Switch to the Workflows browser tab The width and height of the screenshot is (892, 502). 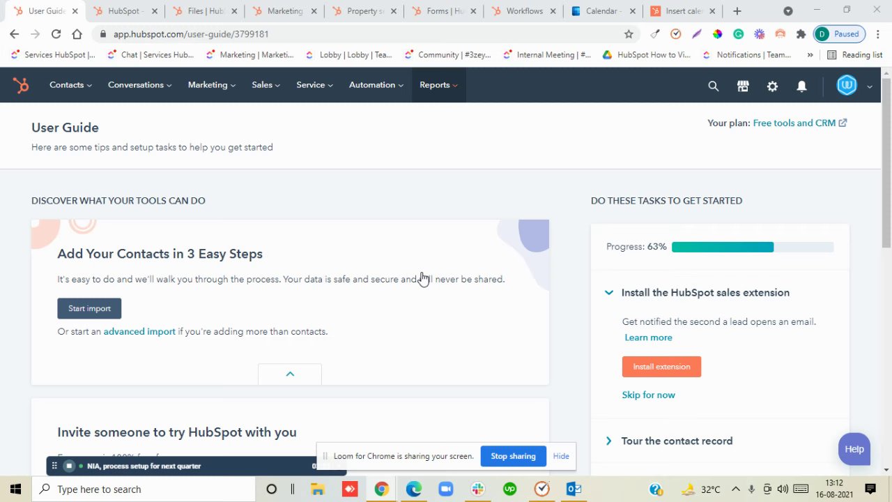pyautogui.click(x=524, y=10)
